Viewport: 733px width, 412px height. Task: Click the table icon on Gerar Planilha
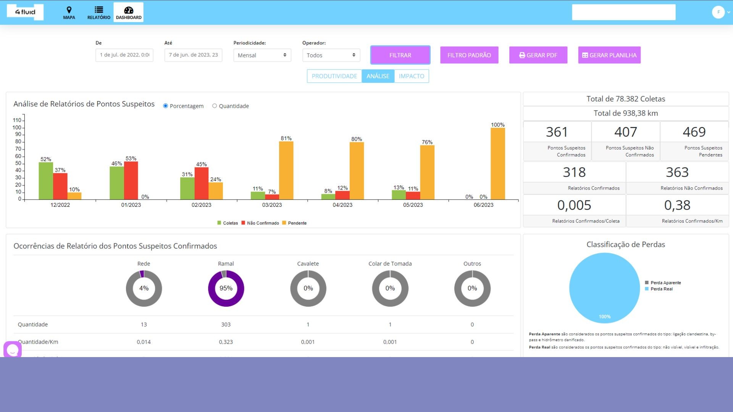(x=585, y=55)
